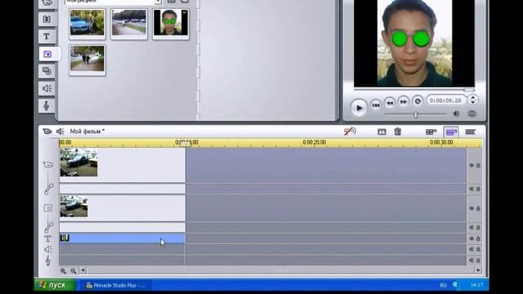Mute the sound effects track
Image resolution: width=523 pixels, height=294 pixels.
[x=472, y=249]
